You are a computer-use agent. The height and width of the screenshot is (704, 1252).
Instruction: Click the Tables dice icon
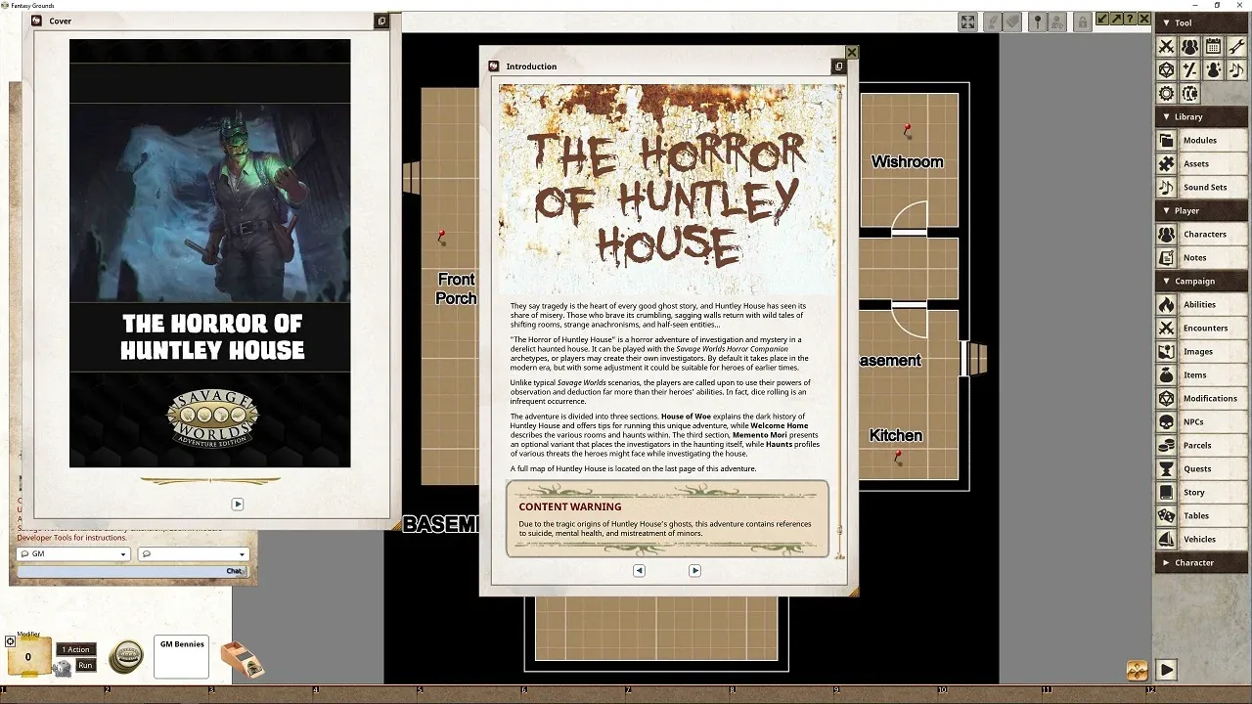(x=1166, y=515)
